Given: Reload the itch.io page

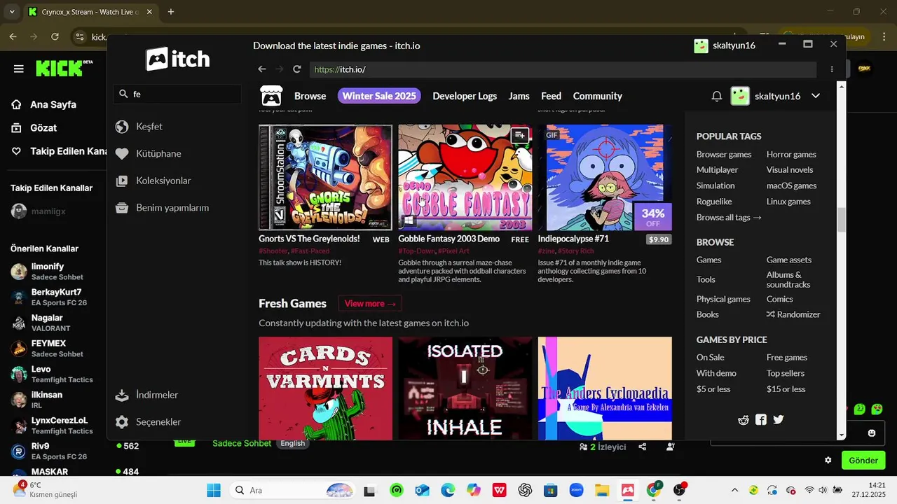Looking at the screenshot, I should [297, 69].
